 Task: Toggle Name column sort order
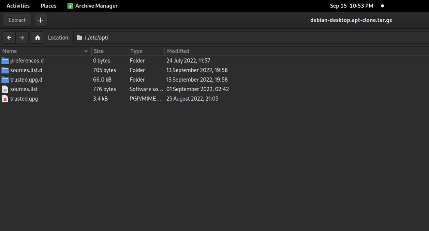click(x=9, y=51)
